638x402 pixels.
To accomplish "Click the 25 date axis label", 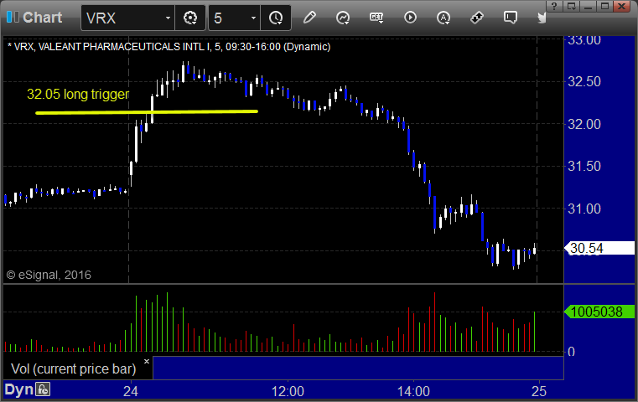I will [539, 391].
